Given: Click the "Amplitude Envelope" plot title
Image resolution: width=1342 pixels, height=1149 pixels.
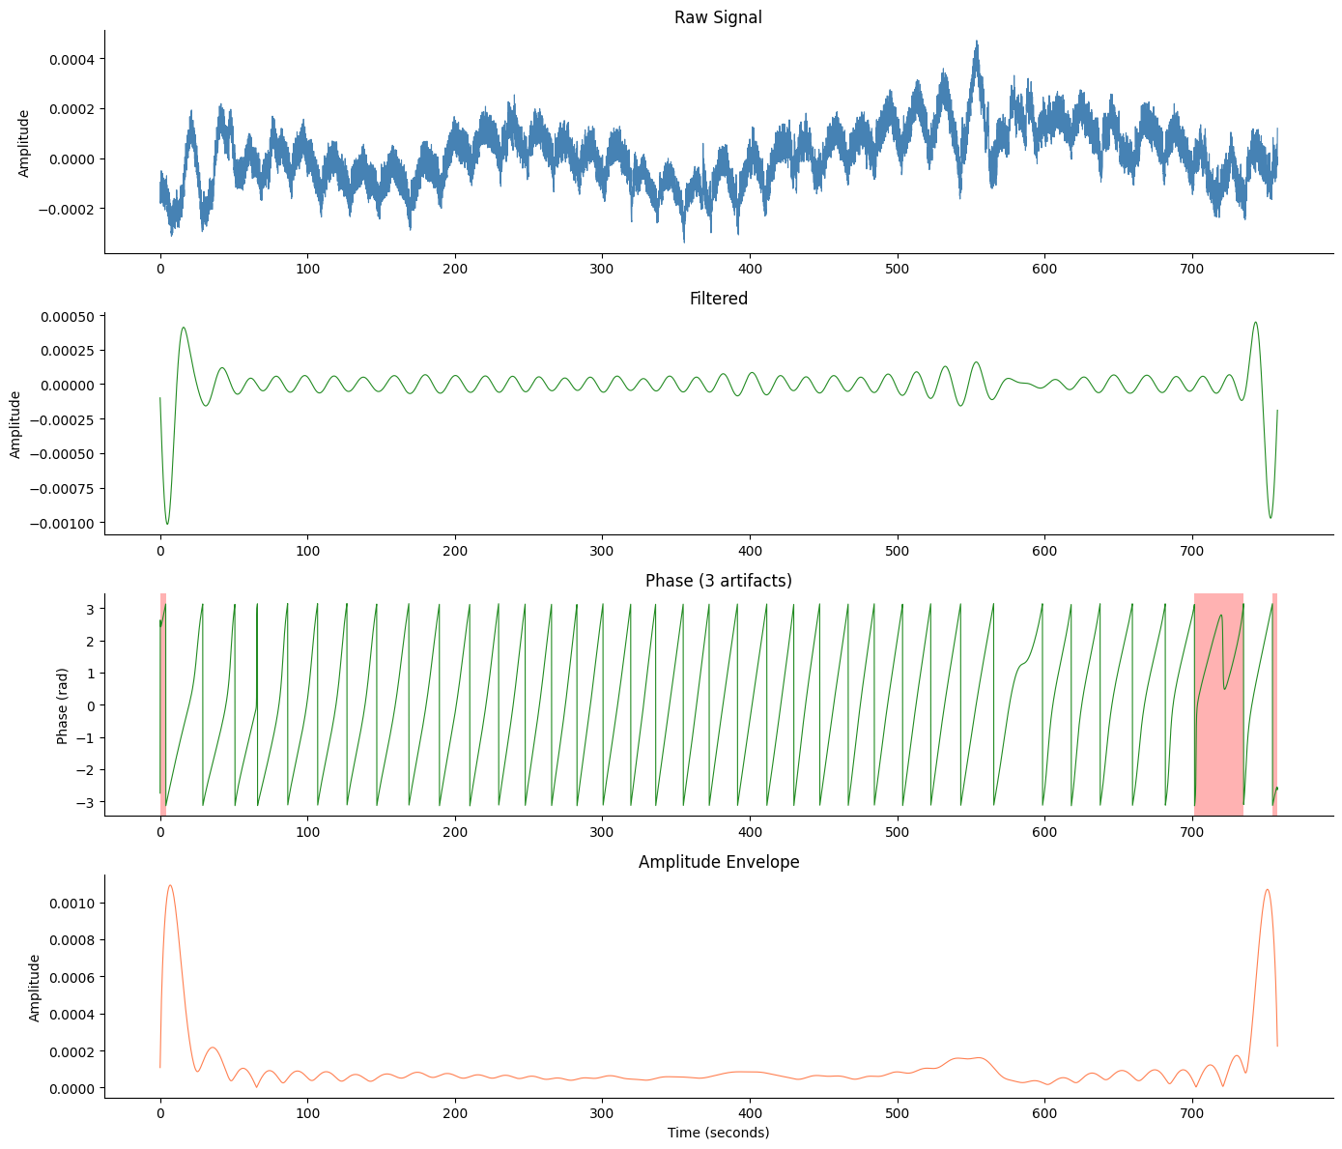Looking at the screenshot, I should click(718, 862).
